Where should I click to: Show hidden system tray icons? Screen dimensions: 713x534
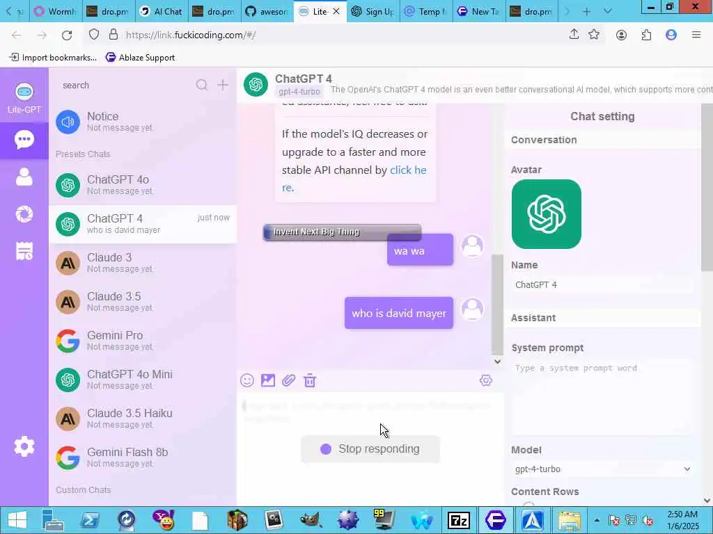597,520
